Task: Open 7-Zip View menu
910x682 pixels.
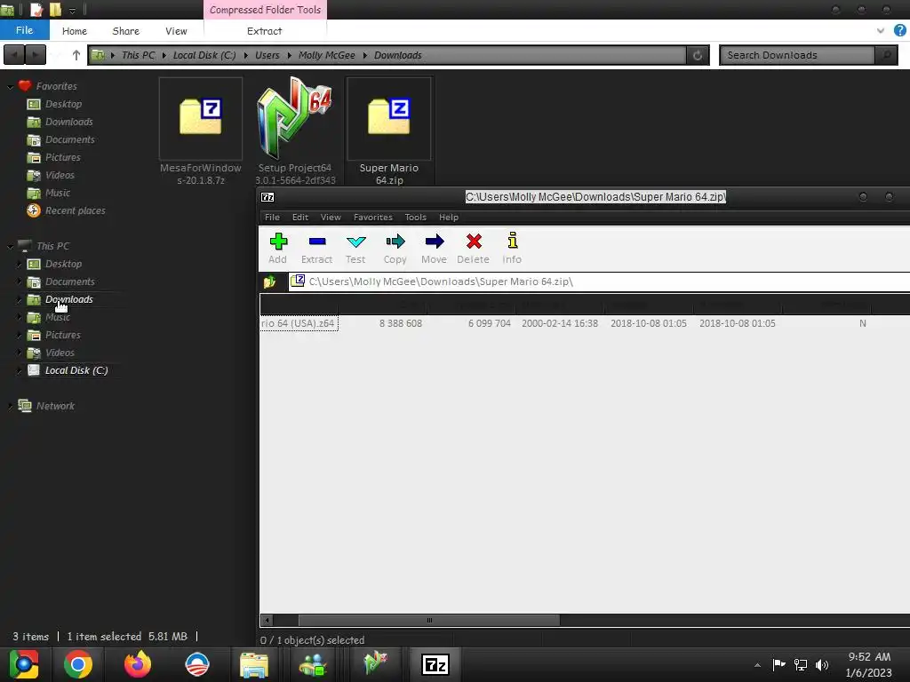Action: 331,217
